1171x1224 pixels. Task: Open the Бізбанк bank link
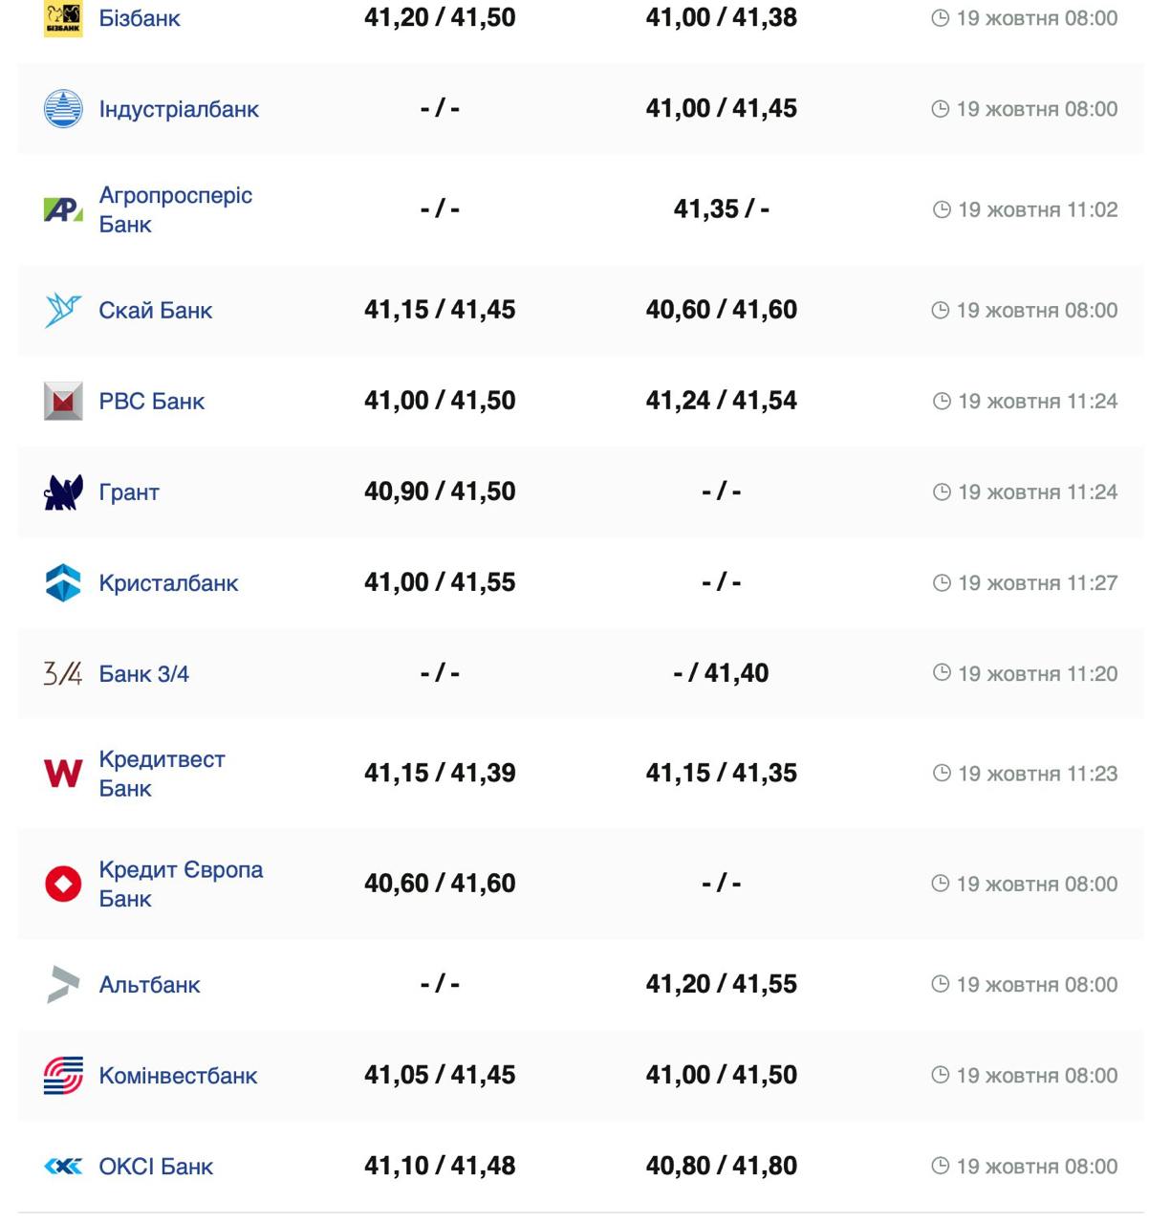click(x=140, y=18)
